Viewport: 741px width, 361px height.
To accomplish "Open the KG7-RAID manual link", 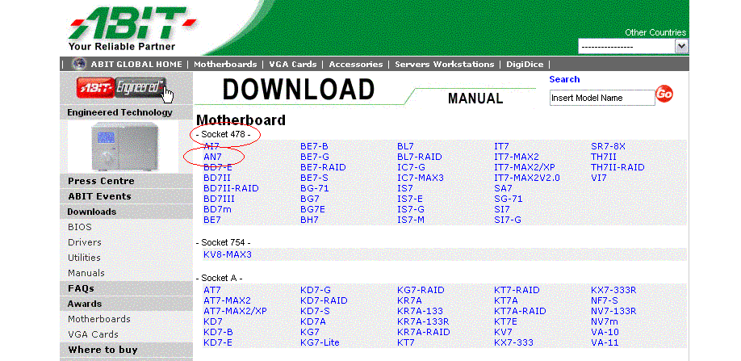I will [x=421, y=290].
